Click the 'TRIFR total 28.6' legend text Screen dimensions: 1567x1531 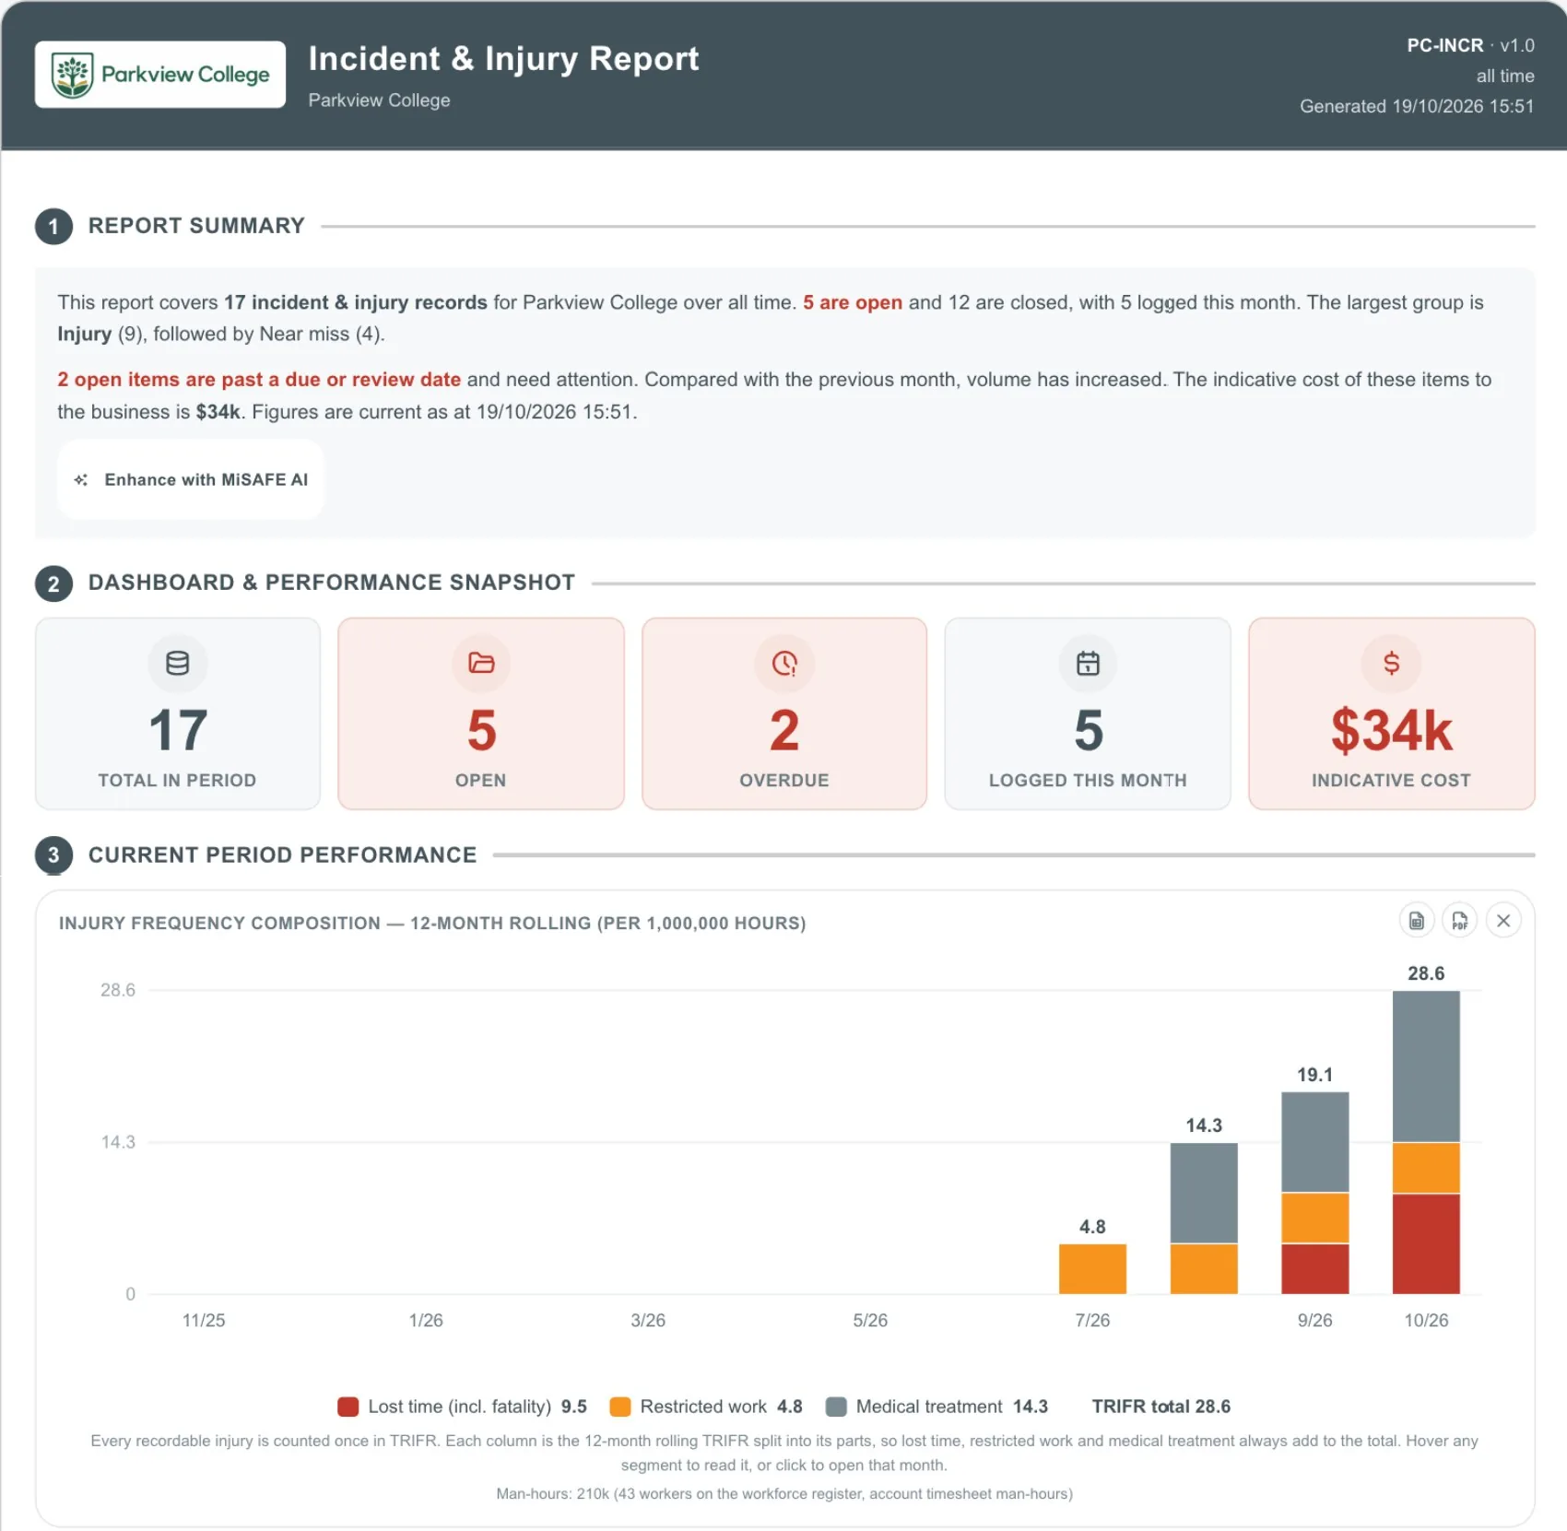coord(1161,1407)
